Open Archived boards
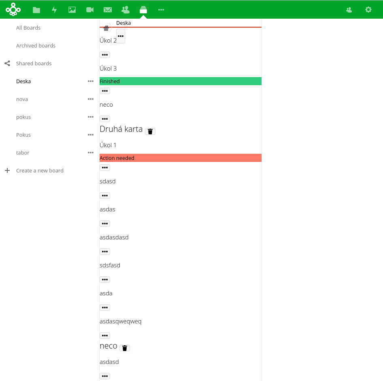The width and height of the screenshot is (383, 381). [x=36, y=45]
